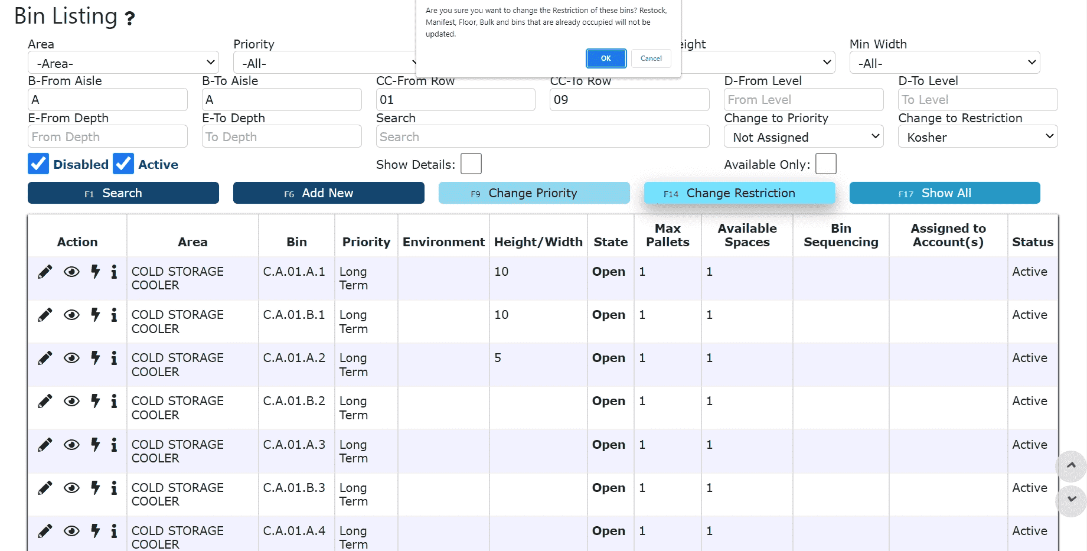Enable the Show Details checkbox
Image resolution: width=1087 pixels, height=551 pixels.
471,164
